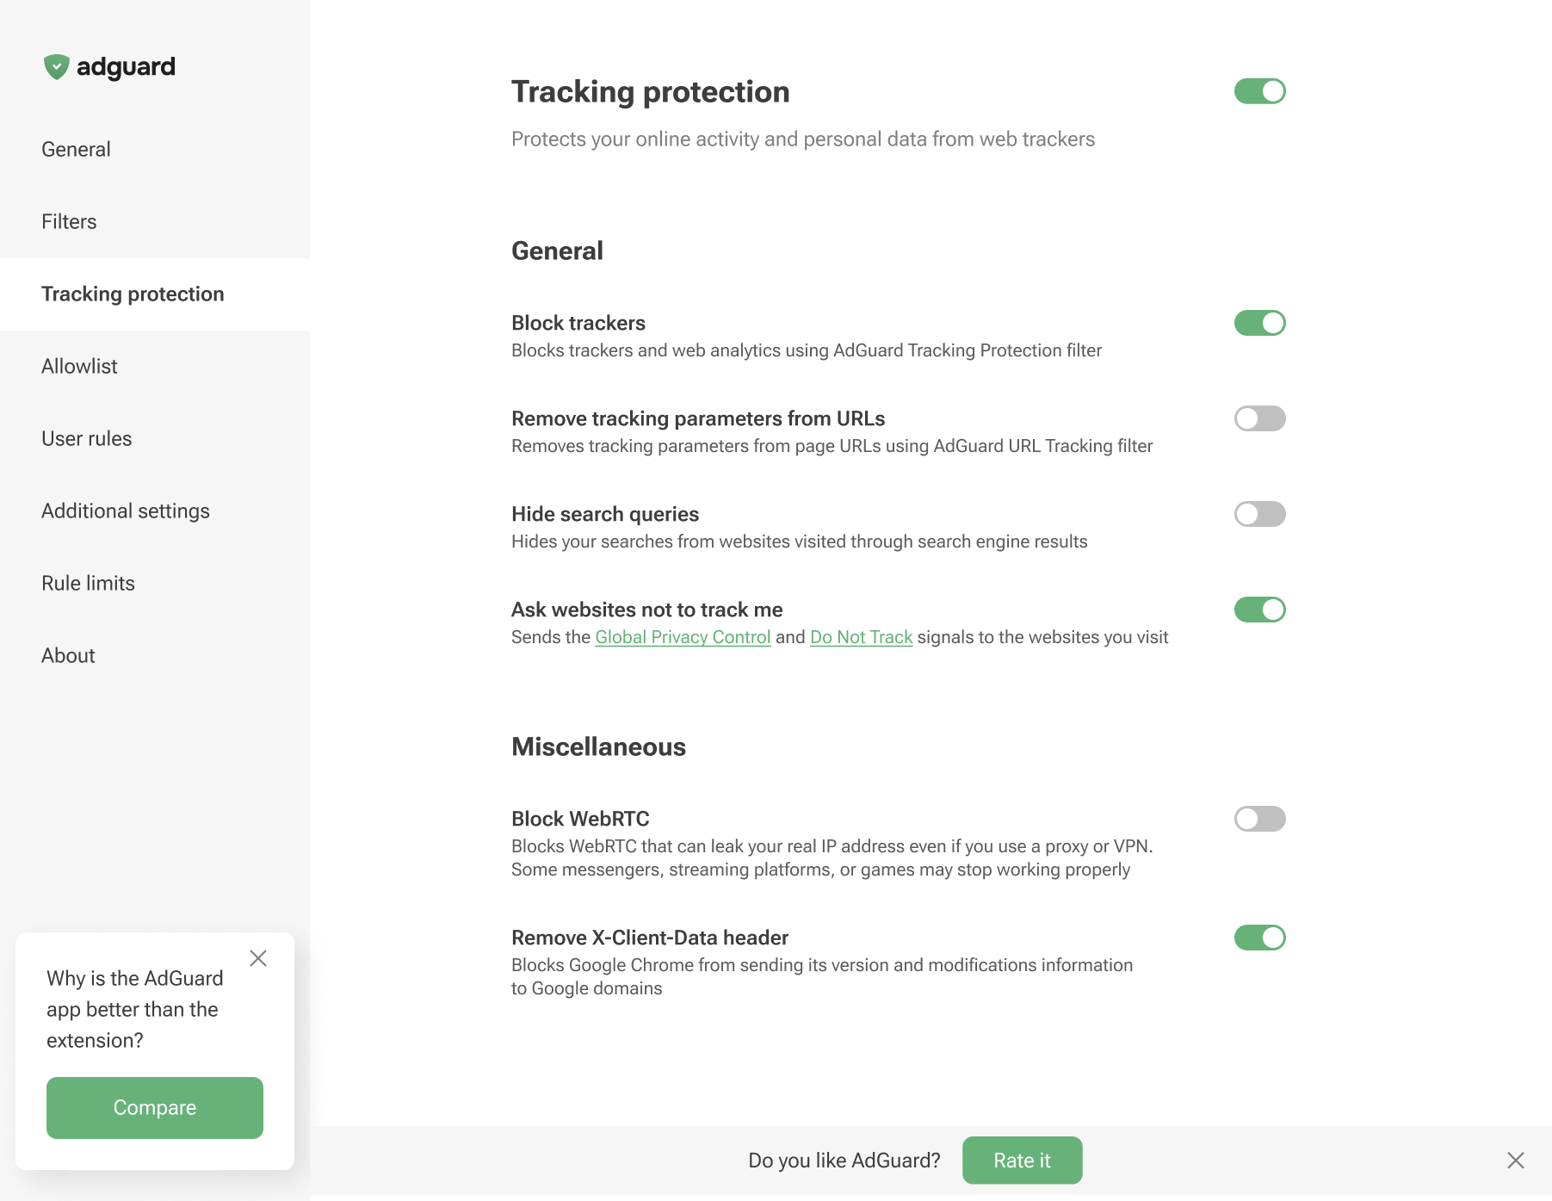1552x1201 pixels.
Task: Disable the Tracking protection master switch
Action: pos(1259,90)
